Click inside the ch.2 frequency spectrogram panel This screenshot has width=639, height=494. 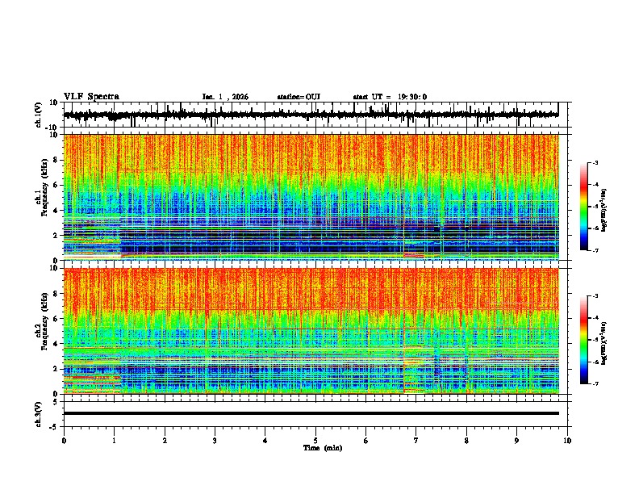tap(311, 331)
